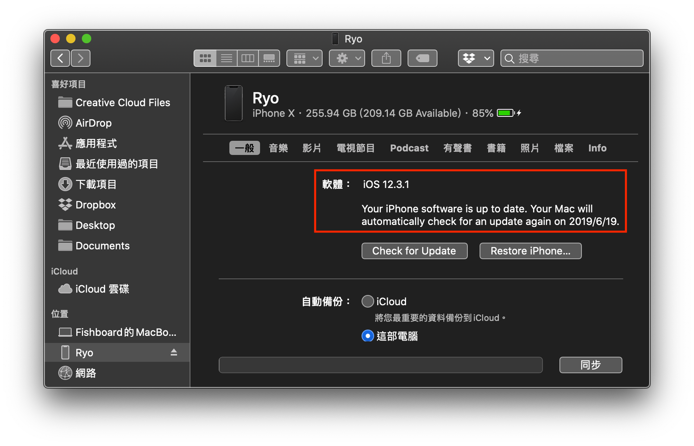Open Creative Cloud Files in sidebar
This screenshot has height=446, width=694.
click(x=117, y=103)
